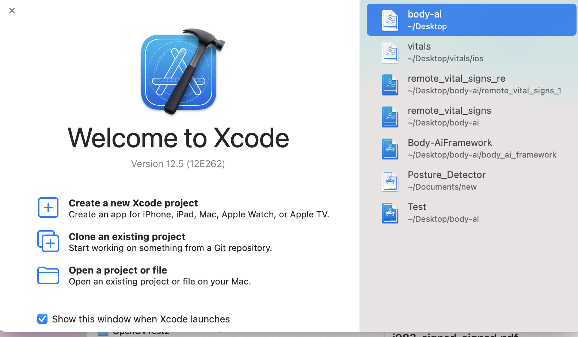Screen dimensions: 578x337
Task: Click the body-ai workspace file icon
Action: coord(390,20)
